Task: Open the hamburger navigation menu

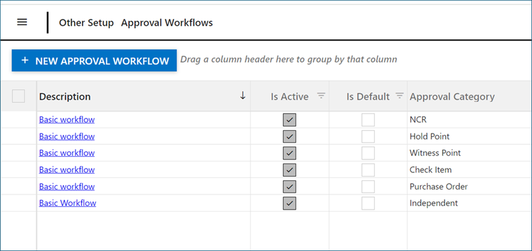Action: [x=22, y=22]
